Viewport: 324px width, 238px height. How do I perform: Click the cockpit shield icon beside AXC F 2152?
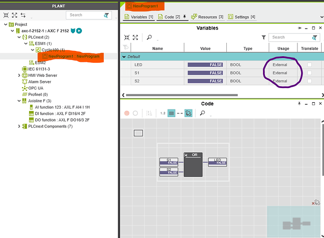point(73,31)
